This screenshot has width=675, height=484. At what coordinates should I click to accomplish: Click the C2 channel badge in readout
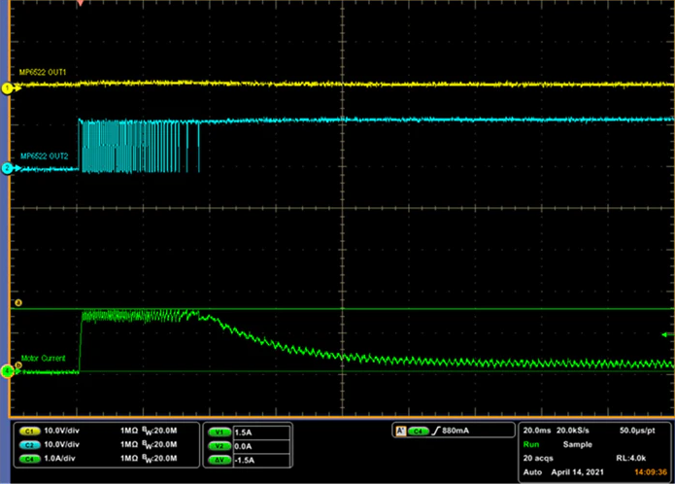(28, 442)
